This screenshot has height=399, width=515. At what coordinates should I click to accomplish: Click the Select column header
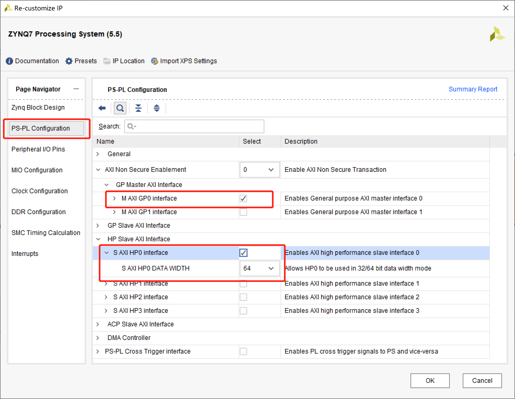260,142
